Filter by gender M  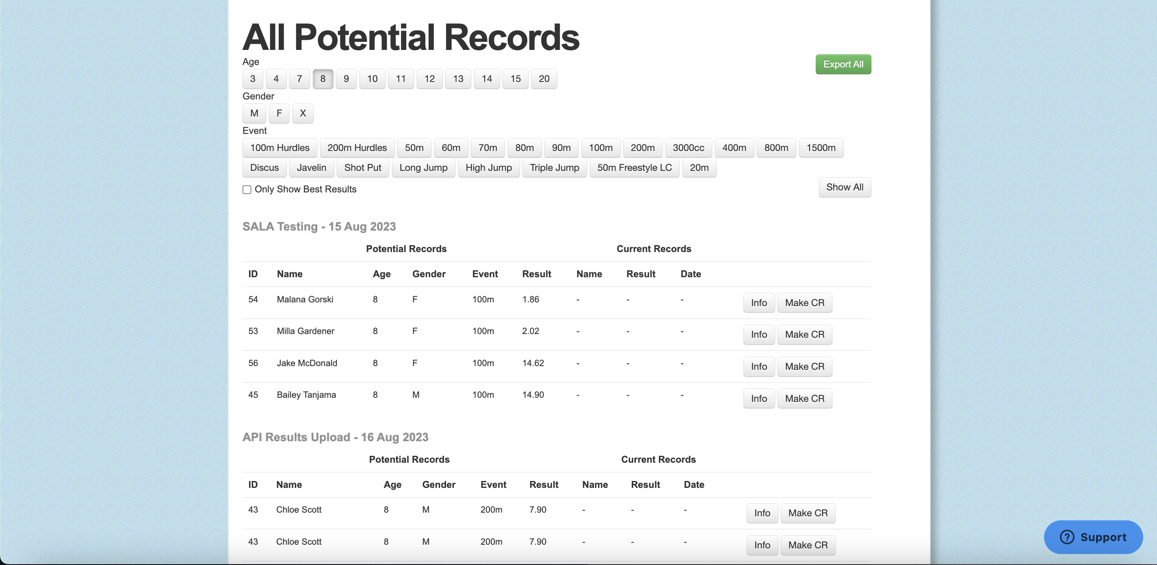[x=254, y=114]
